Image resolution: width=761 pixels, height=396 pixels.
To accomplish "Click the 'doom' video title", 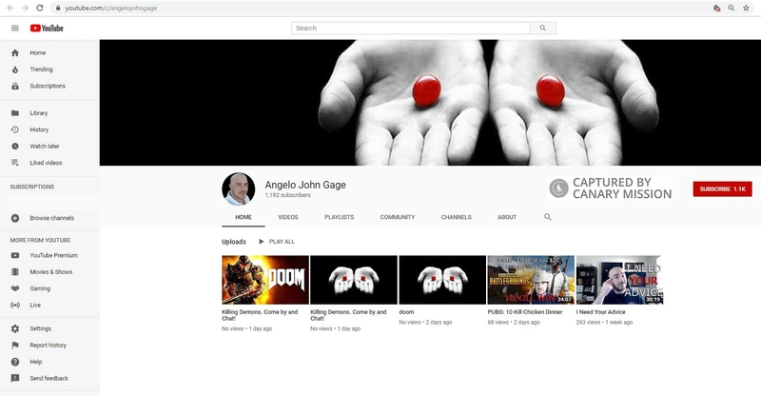I will pos(407,312).
